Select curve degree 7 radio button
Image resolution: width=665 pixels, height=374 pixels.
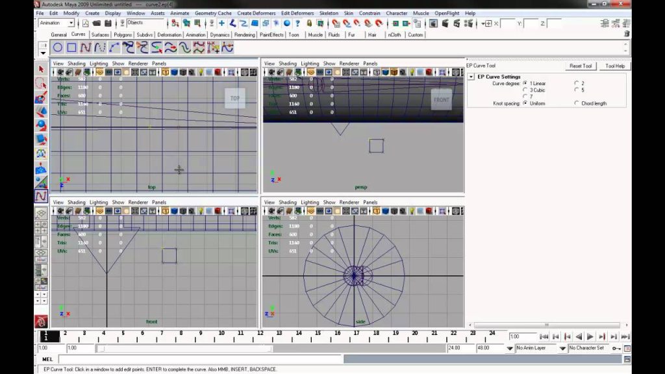[x=525, y=97]
